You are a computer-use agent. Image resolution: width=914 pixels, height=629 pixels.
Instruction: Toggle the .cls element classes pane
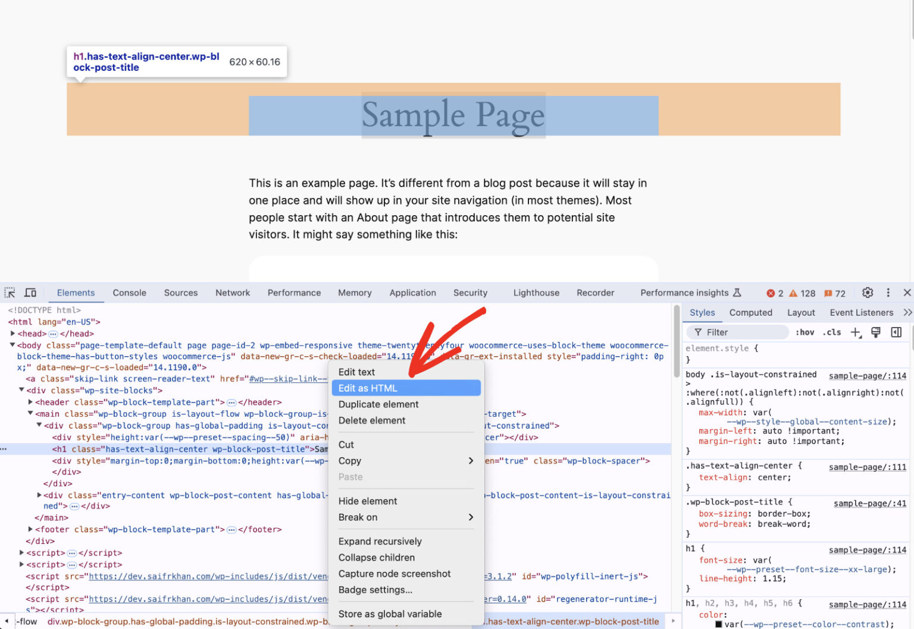click(x=831, y=332)
